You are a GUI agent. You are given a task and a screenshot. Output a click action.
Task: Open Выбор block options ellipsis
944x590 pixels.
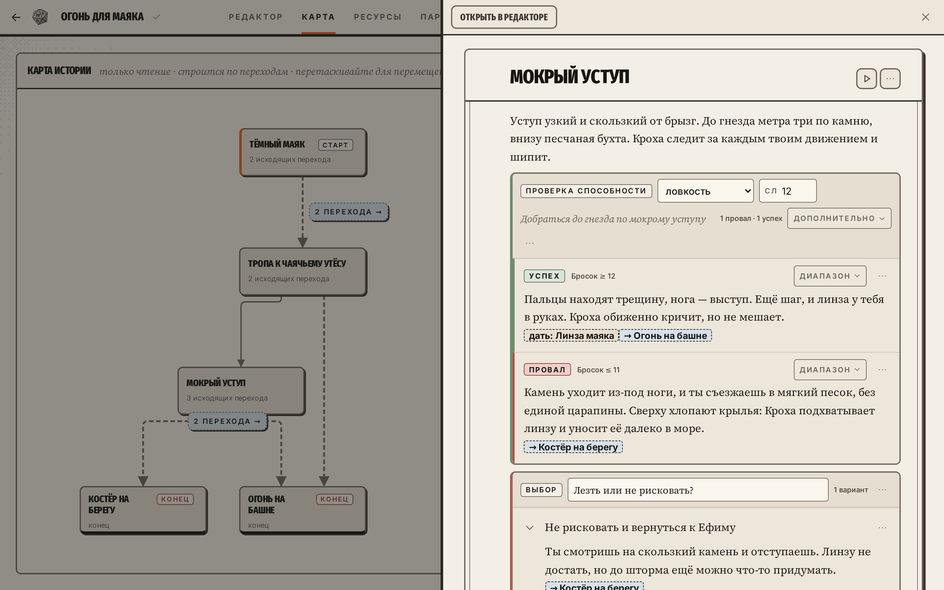point(882,490)
